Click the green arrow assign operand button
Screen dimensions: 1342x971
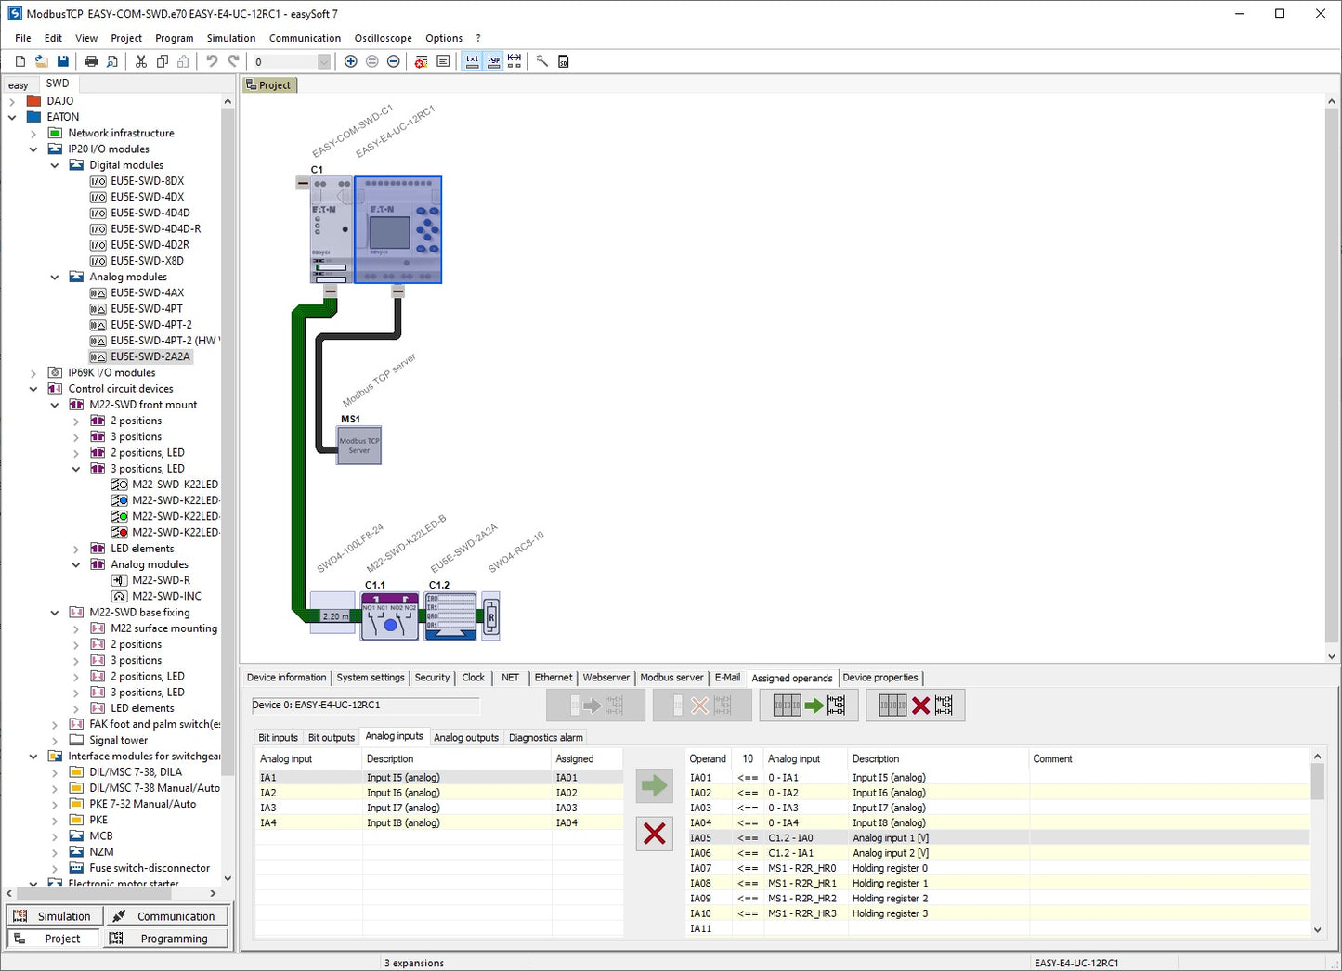click(654, 786)
